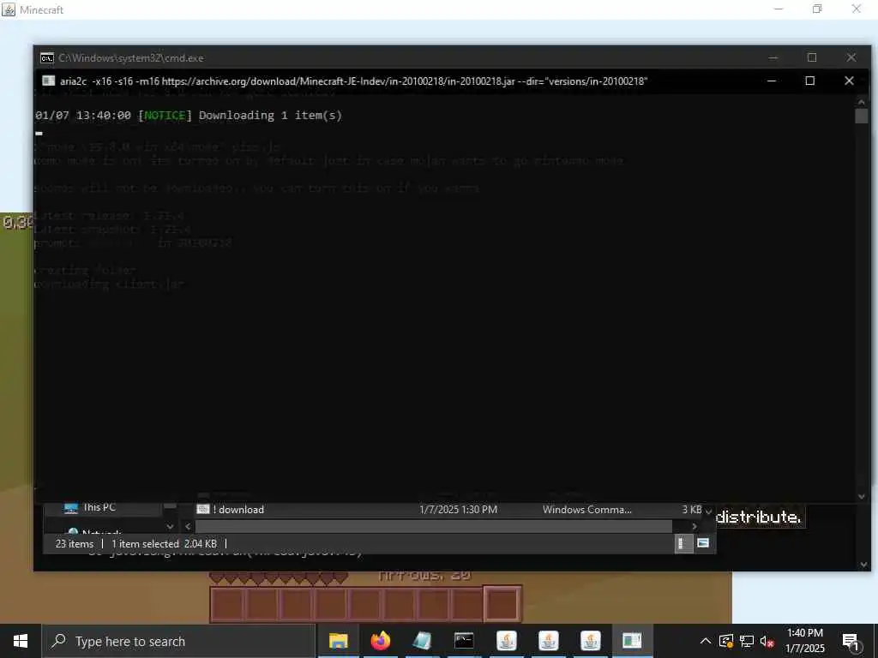Screen dimensions: 878x658
Task: Click aria2c console scrollbar up arrow
Action: click(861, 101)
